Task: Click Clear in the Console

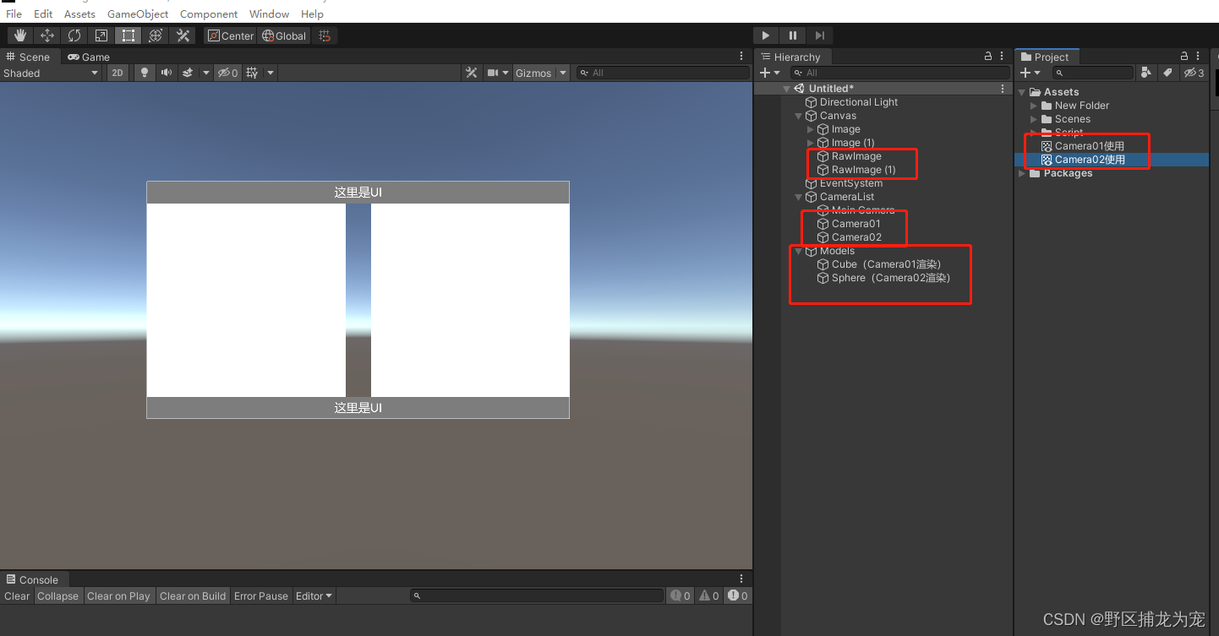Action: click(x=17, y=595)
